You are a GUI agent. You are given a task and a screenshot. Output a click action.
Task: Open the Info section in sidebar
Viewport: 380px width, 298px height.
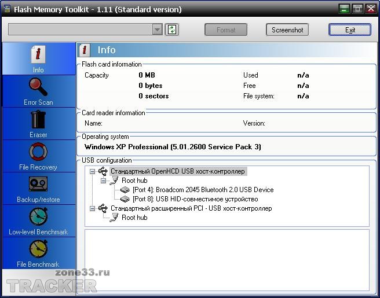coord(39,59)
